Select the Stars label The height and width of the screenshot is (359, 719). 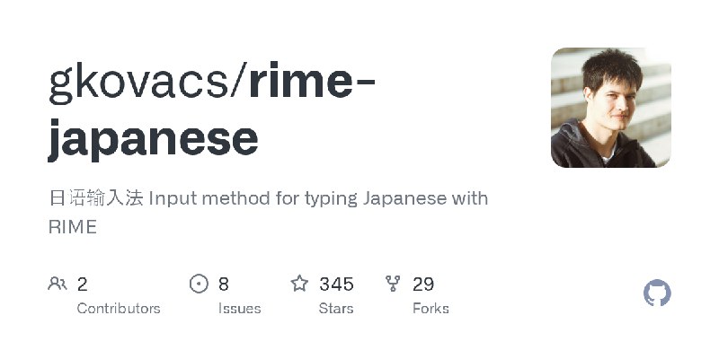coord(337,309)
